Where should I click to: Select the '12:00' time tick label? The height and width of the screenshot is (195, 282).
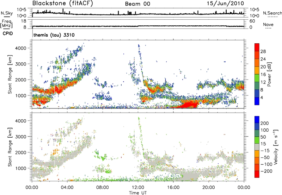click(138, 188)
